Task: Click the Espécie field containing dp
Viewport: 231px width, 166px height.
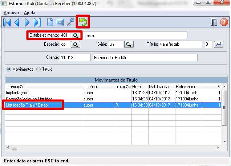Action: click(x=65, y=45)
